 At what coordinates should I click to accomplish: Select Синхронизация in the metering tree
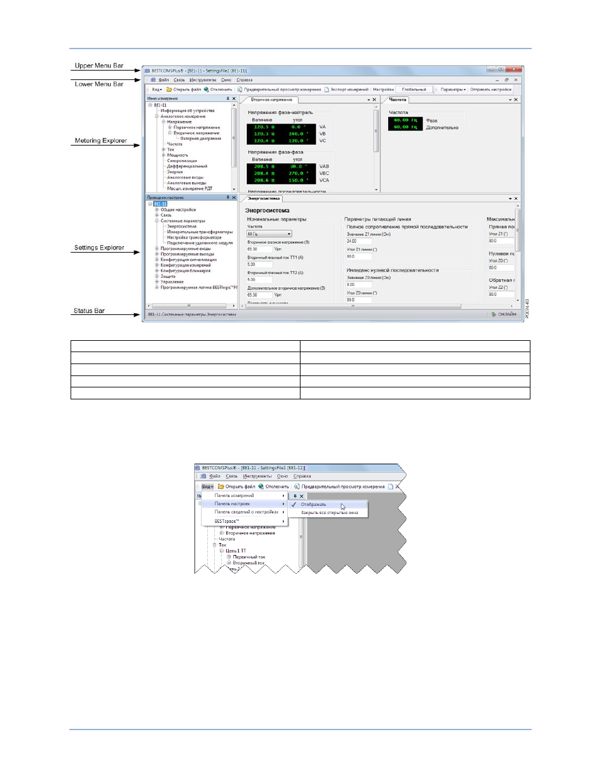[182, 161]
